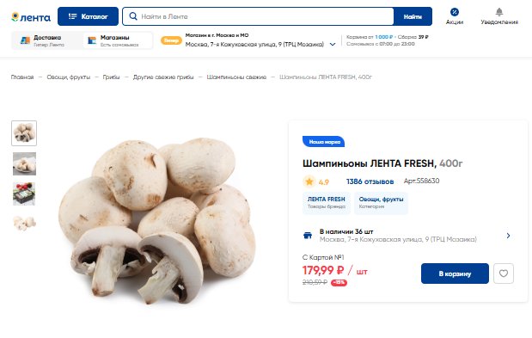The image size is (532, 338).
Task: Click the rating star icon
Action: tap(309, 181)
